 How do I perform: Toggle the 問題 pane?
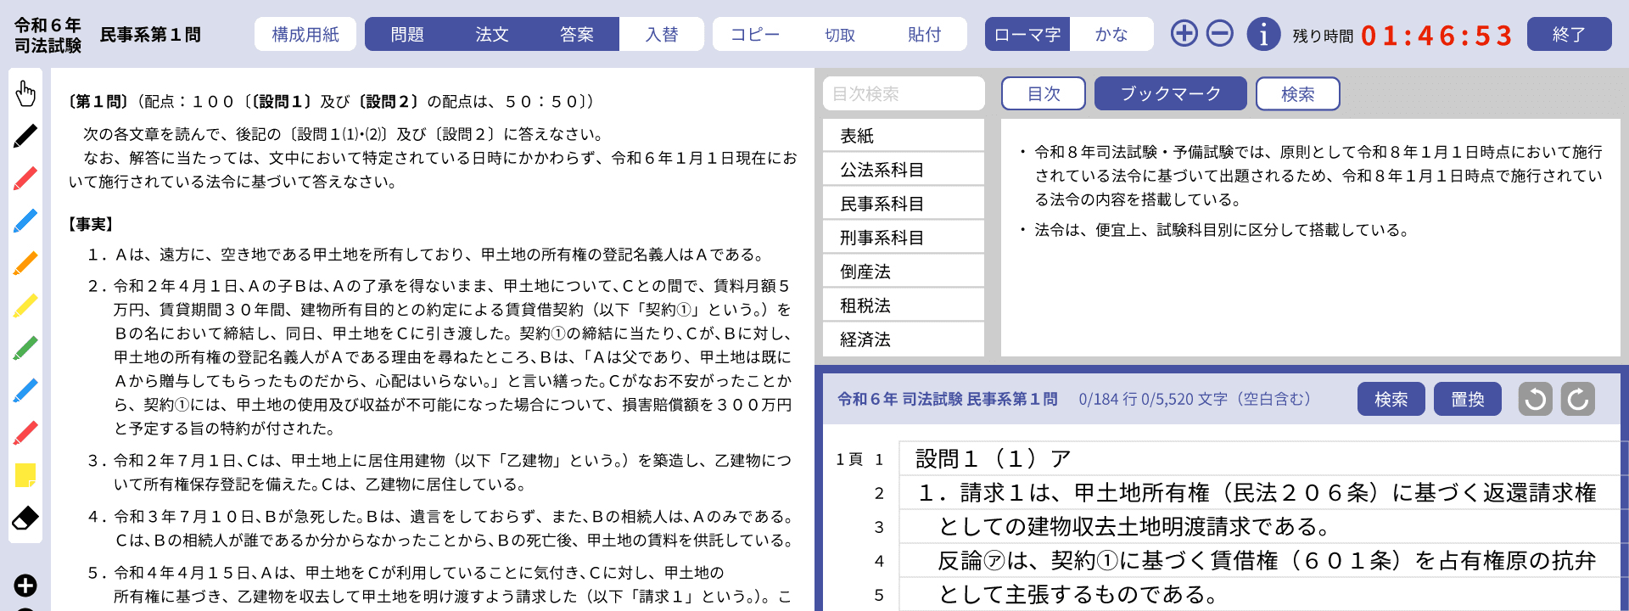click(407, 34)
